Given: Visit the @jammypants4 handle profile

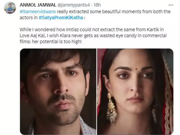Looking at the screenshot, I should [74, 5].
